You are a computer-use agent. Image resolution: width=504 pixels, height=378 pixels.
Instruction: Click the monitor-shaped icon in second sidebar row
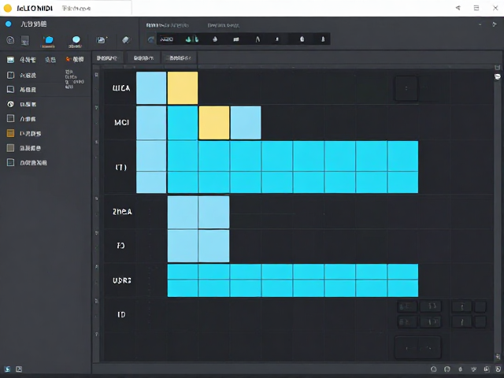[x=10, y=89]
